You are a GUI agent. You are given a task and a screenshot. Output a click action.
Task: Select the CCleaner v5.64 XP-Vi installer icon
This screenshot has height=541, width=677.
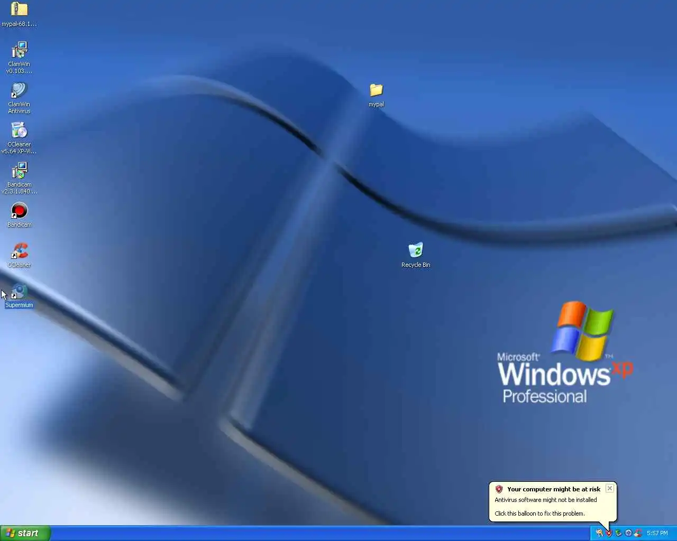point(19,130)
